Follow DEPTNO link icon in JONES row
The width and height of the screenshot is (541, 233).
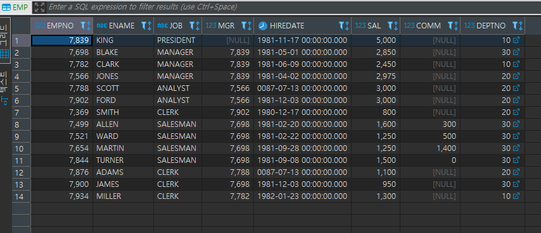pos(516,76)
